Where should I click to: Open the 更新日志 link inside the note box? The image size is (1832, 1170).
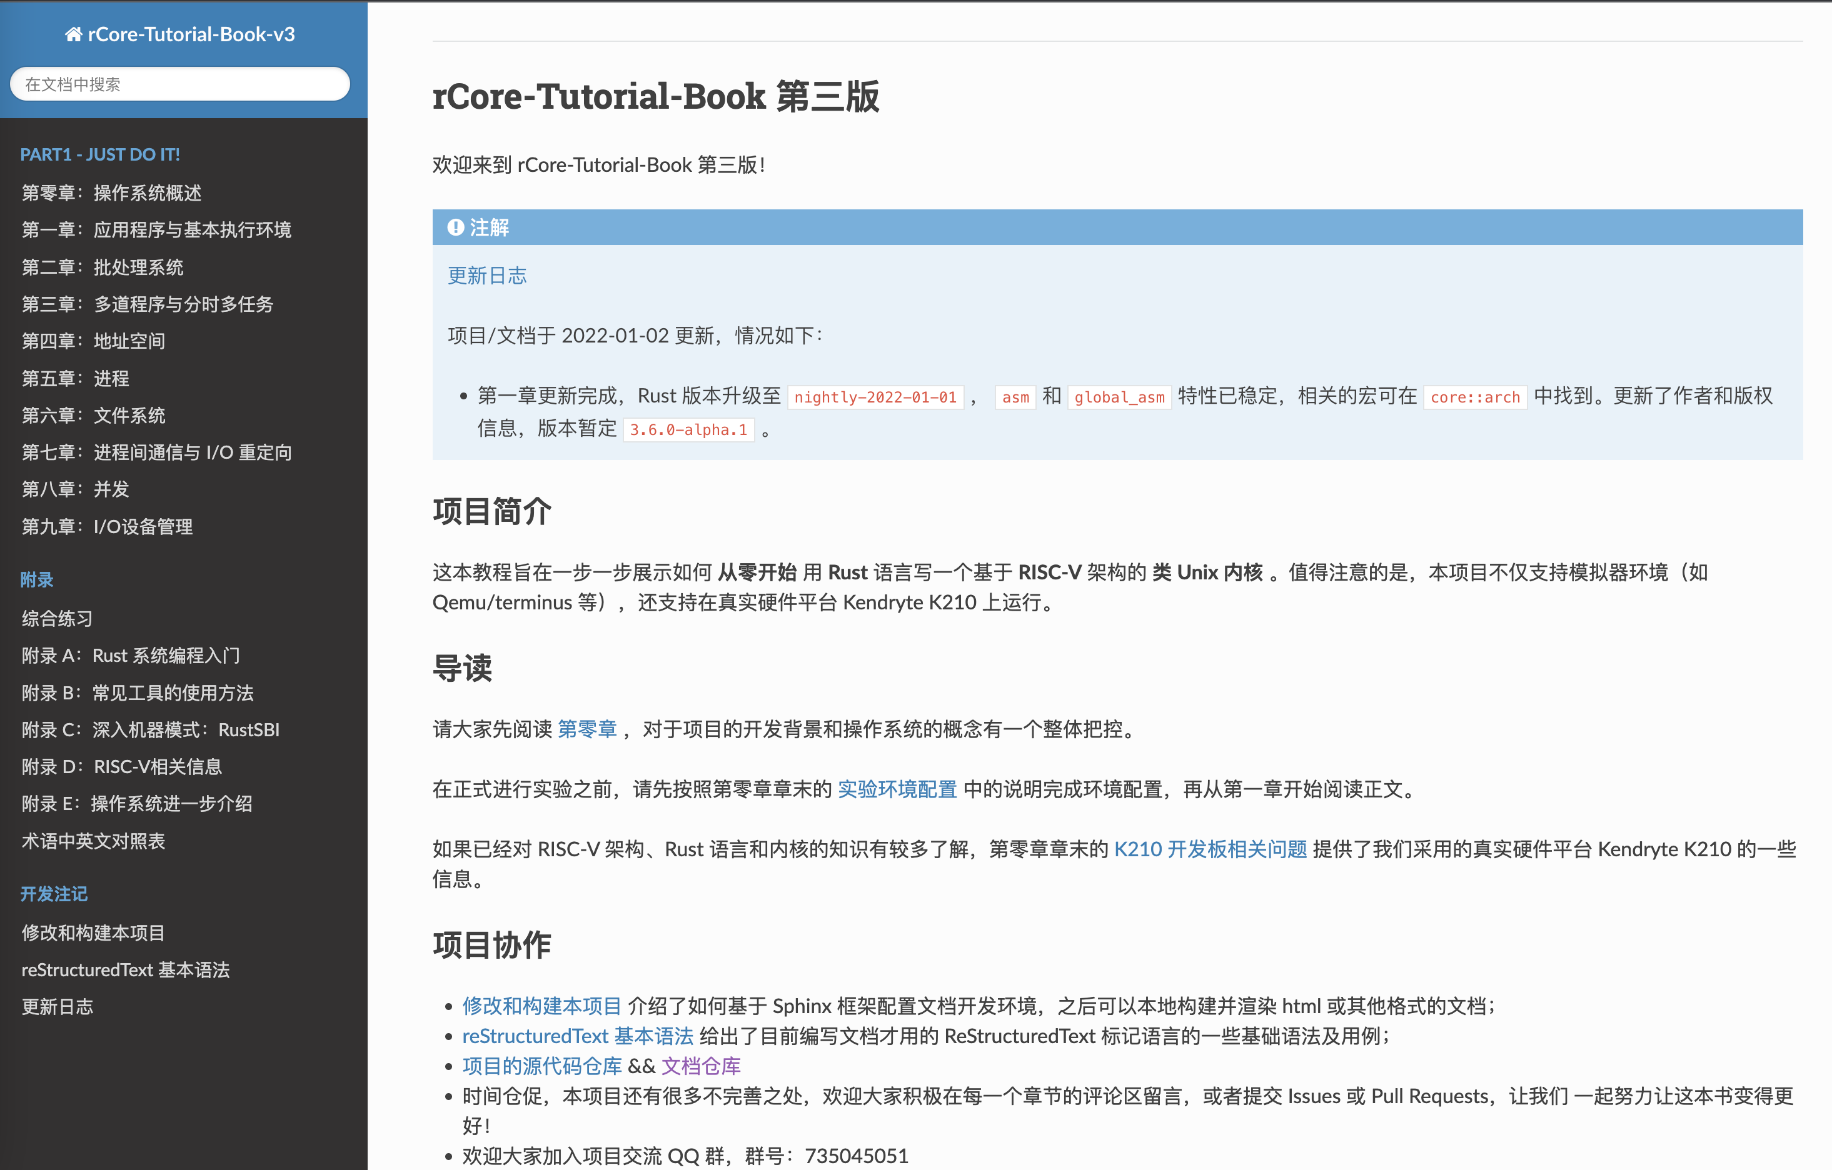487,276
